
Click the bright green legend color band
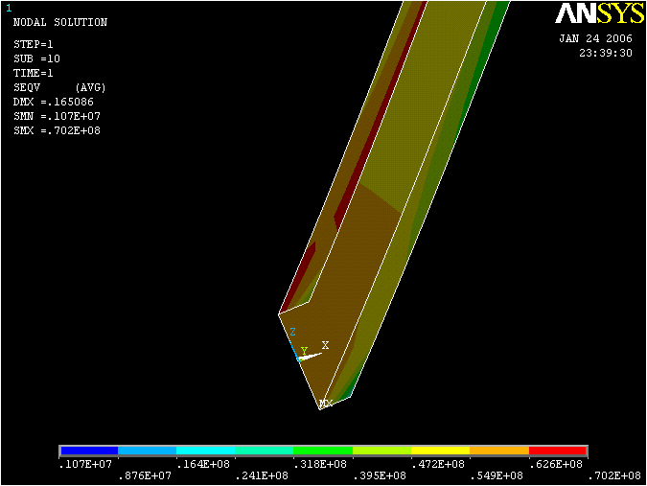pyautogui.click(x=323, y=451)
